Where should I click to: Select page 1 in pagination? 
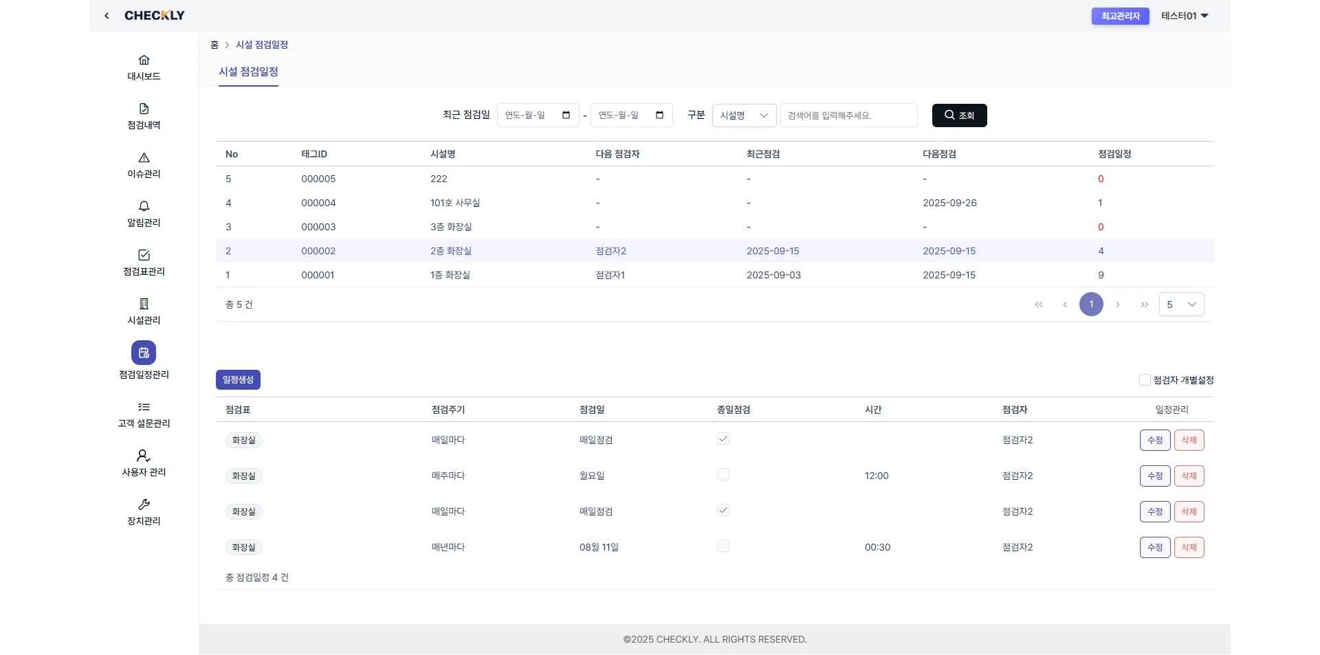[1091, 304]
